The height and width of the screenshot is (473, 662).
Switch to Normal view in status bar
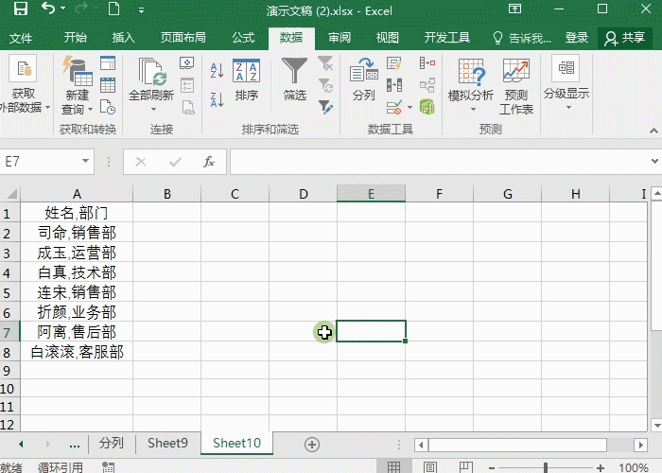[x=393, y=467]
